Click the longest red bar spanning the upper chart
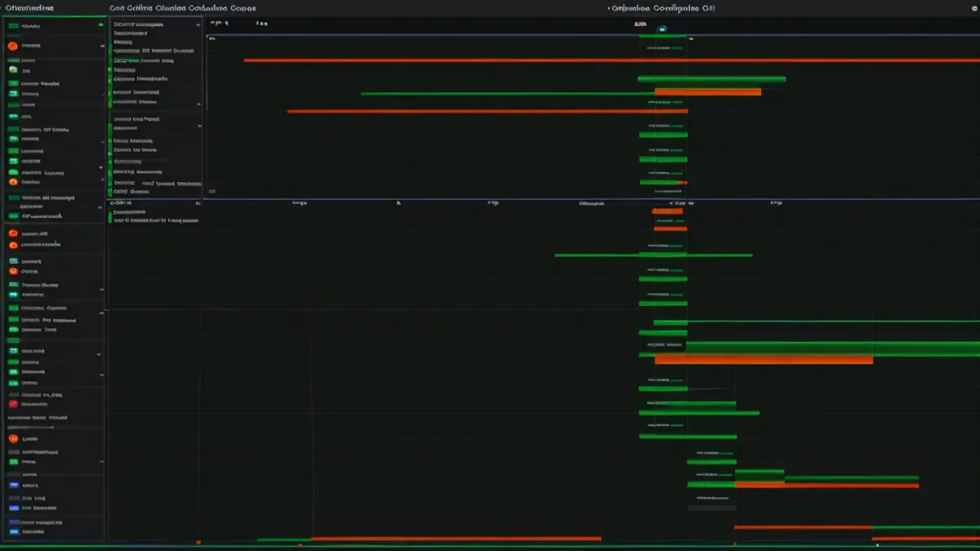The height and width of the screenshot is (551, 980). tap(612, 60)
